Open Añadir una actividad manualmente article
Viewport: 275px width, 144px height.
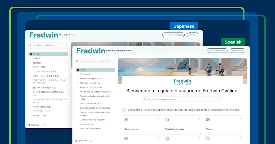(x=96, y=92)
